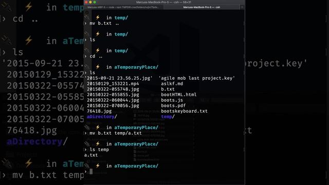Click the 'cd ..' command in the center terminal
Screen dimensions: 329x185
pyautogui.click(x=96, y=56)
